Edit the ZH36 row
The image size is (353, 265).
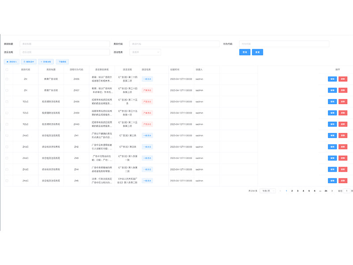332,79
